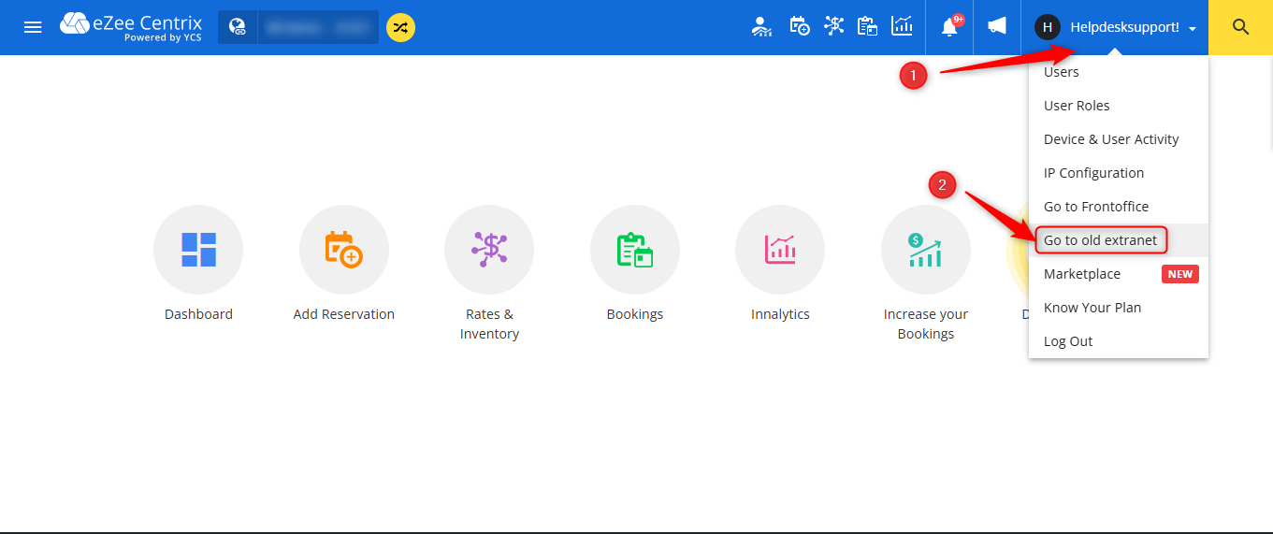The height and width of the screenshot is (534, 1273).
Task: Click the H user avatar
Action: pyautogui.click(x=1048, y=27)
